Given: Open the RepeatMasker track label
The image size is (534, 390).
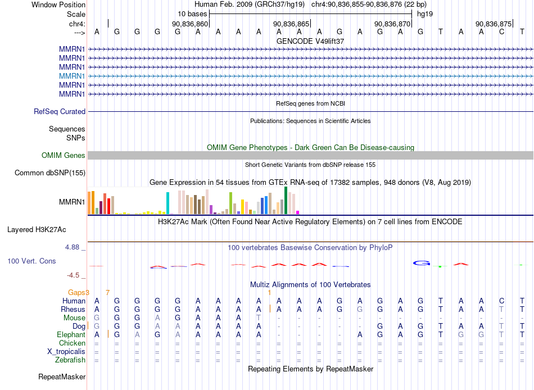Looking at the screenshot, I should [62, 377].
